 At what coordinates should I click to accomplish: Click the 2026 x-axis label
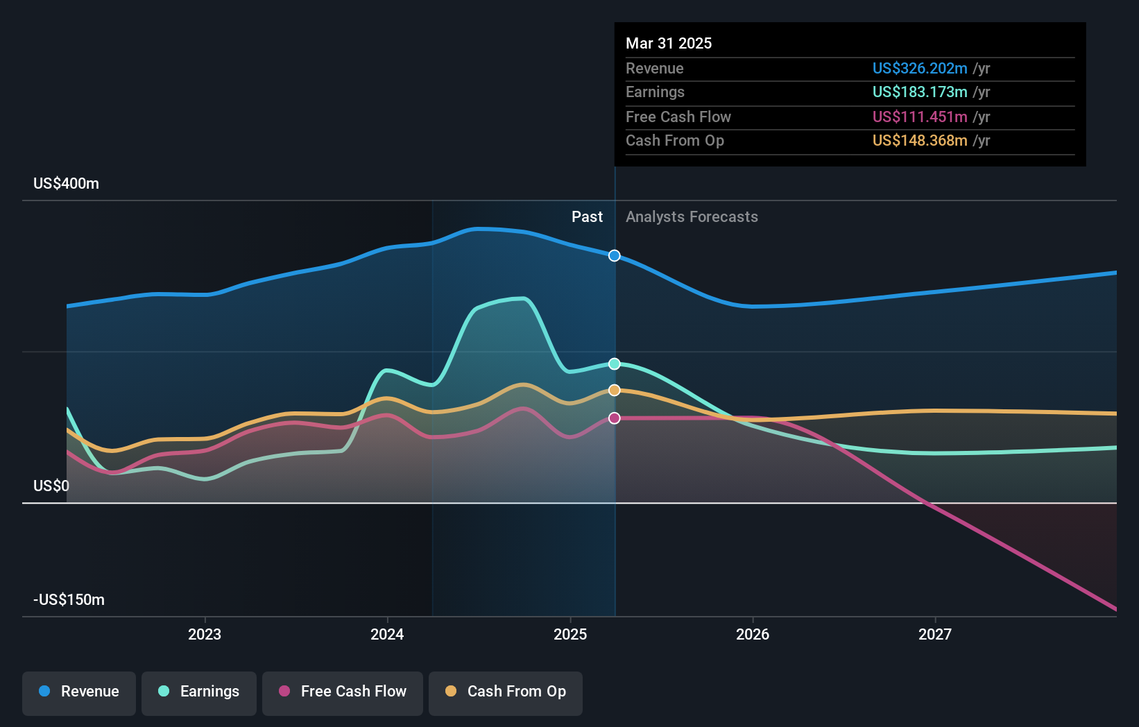[x=753, y=634]
